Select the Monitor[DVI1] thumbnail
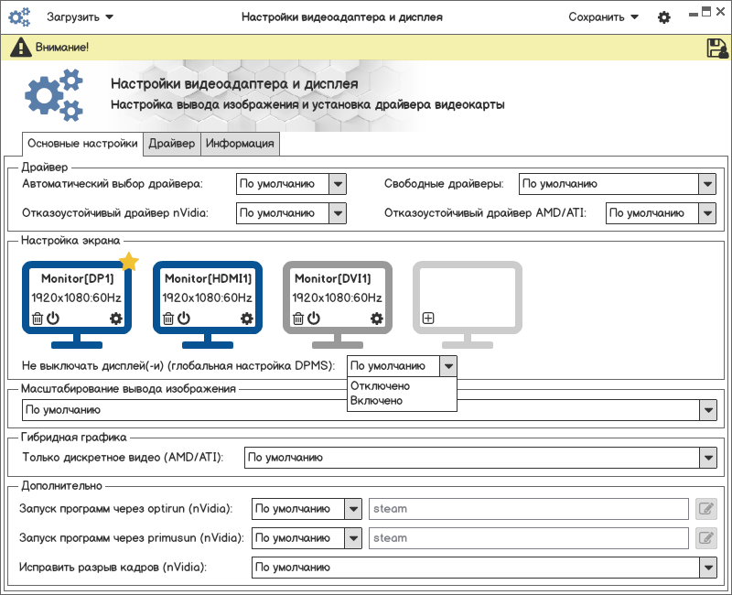The height and width of the screenshot is (595, 732). pyautogui.click(x=338, y=305)
